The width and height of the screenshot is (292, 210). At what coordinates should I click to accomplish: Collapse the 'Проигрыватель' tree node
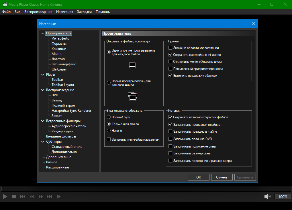point(43,33)
